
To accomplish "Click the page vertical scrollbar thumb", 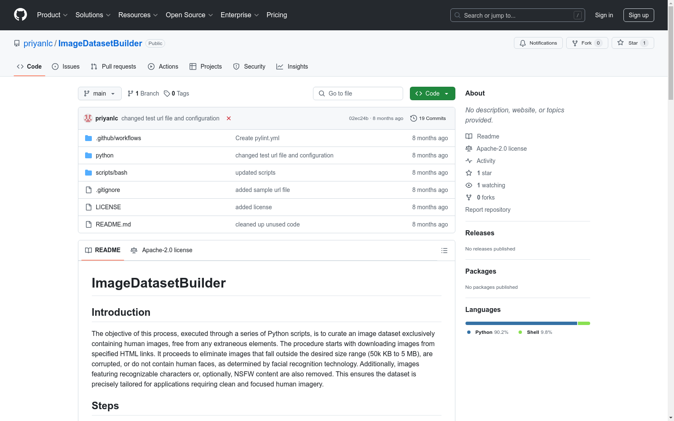I will click(671, 53).
